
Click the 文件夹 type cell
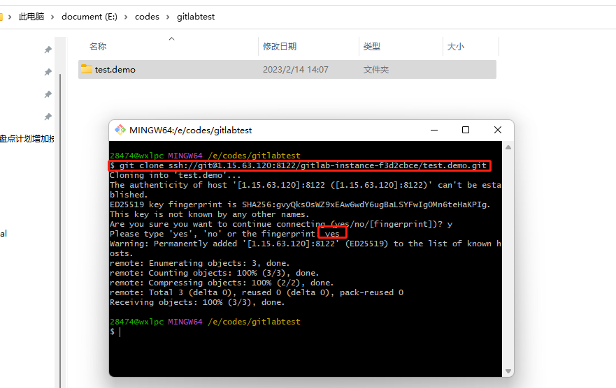pyautogui.click(x=376, y=70)
